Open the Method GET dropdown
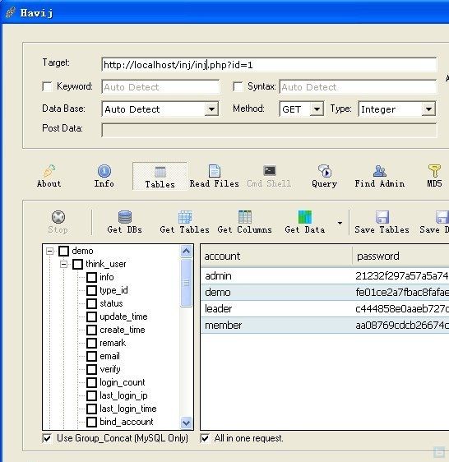Viewport: 449px width, 462px height. click(317, 109)
